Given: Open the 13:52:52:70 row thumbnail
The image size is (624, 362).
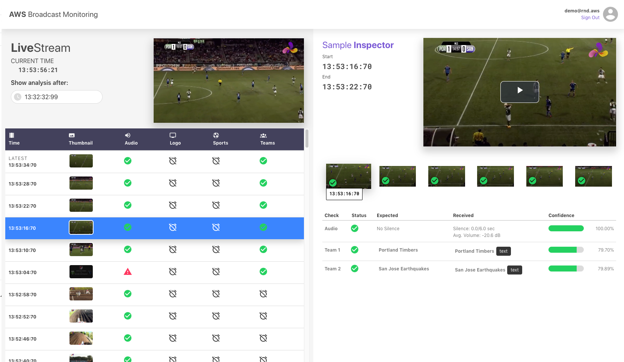Looking at the screenshot, I should click(81, 316).
